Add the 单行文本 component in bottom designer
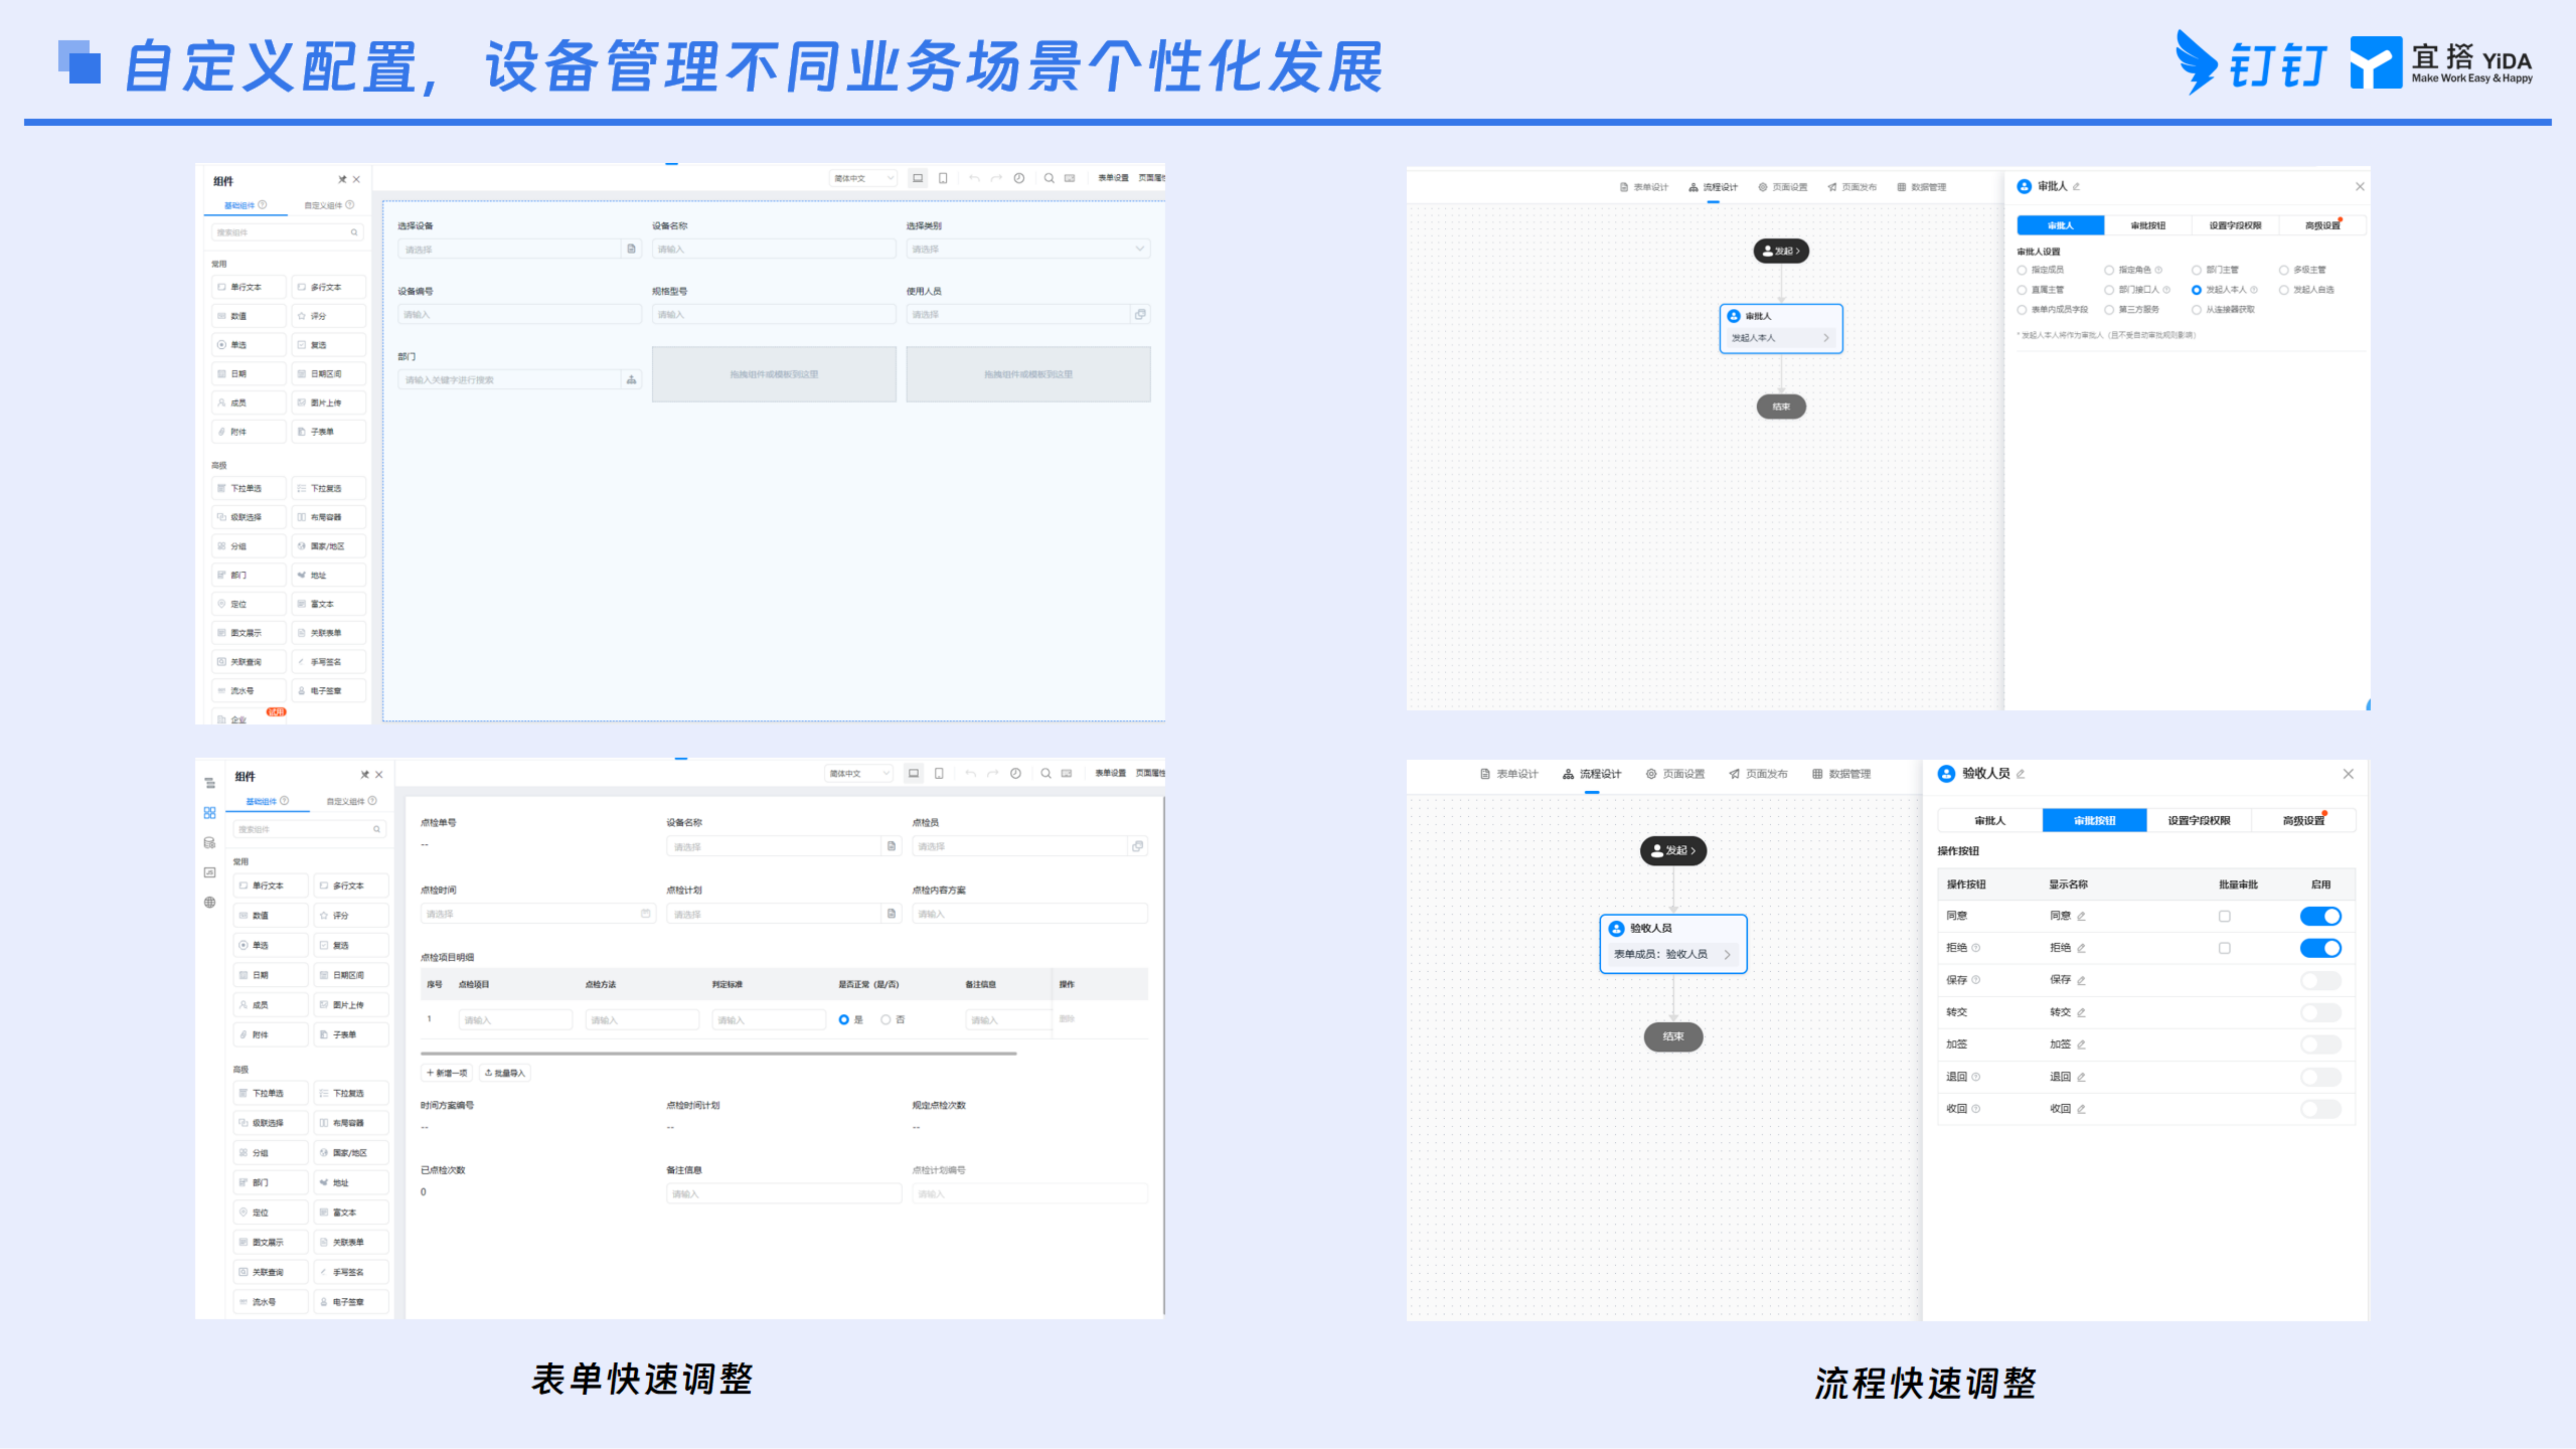This screenshot has width=2576, height=1449. coord(270,886)
